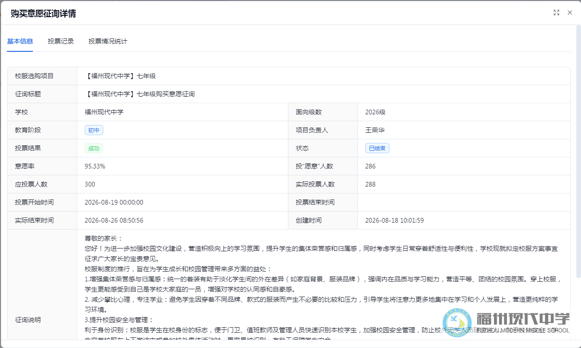This screenshot has height=348, width=581.
Task: Click the dialog title 购买意愿征询详情
Action: tap(44, 14)
